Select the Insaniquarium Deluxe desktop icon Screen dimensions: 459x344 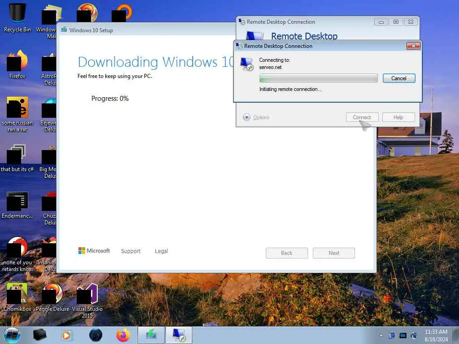coord(47,255)
